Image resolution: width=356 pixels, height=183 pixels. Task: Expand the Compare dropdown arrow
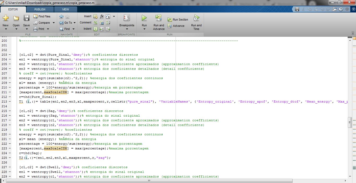54,23
